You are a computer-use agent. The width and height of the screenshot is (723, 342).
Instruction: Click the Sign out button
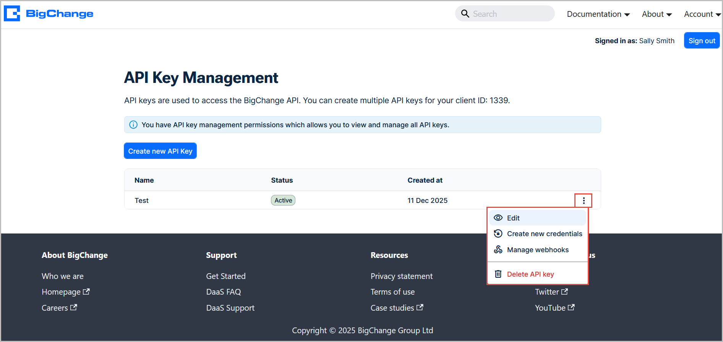702,41
